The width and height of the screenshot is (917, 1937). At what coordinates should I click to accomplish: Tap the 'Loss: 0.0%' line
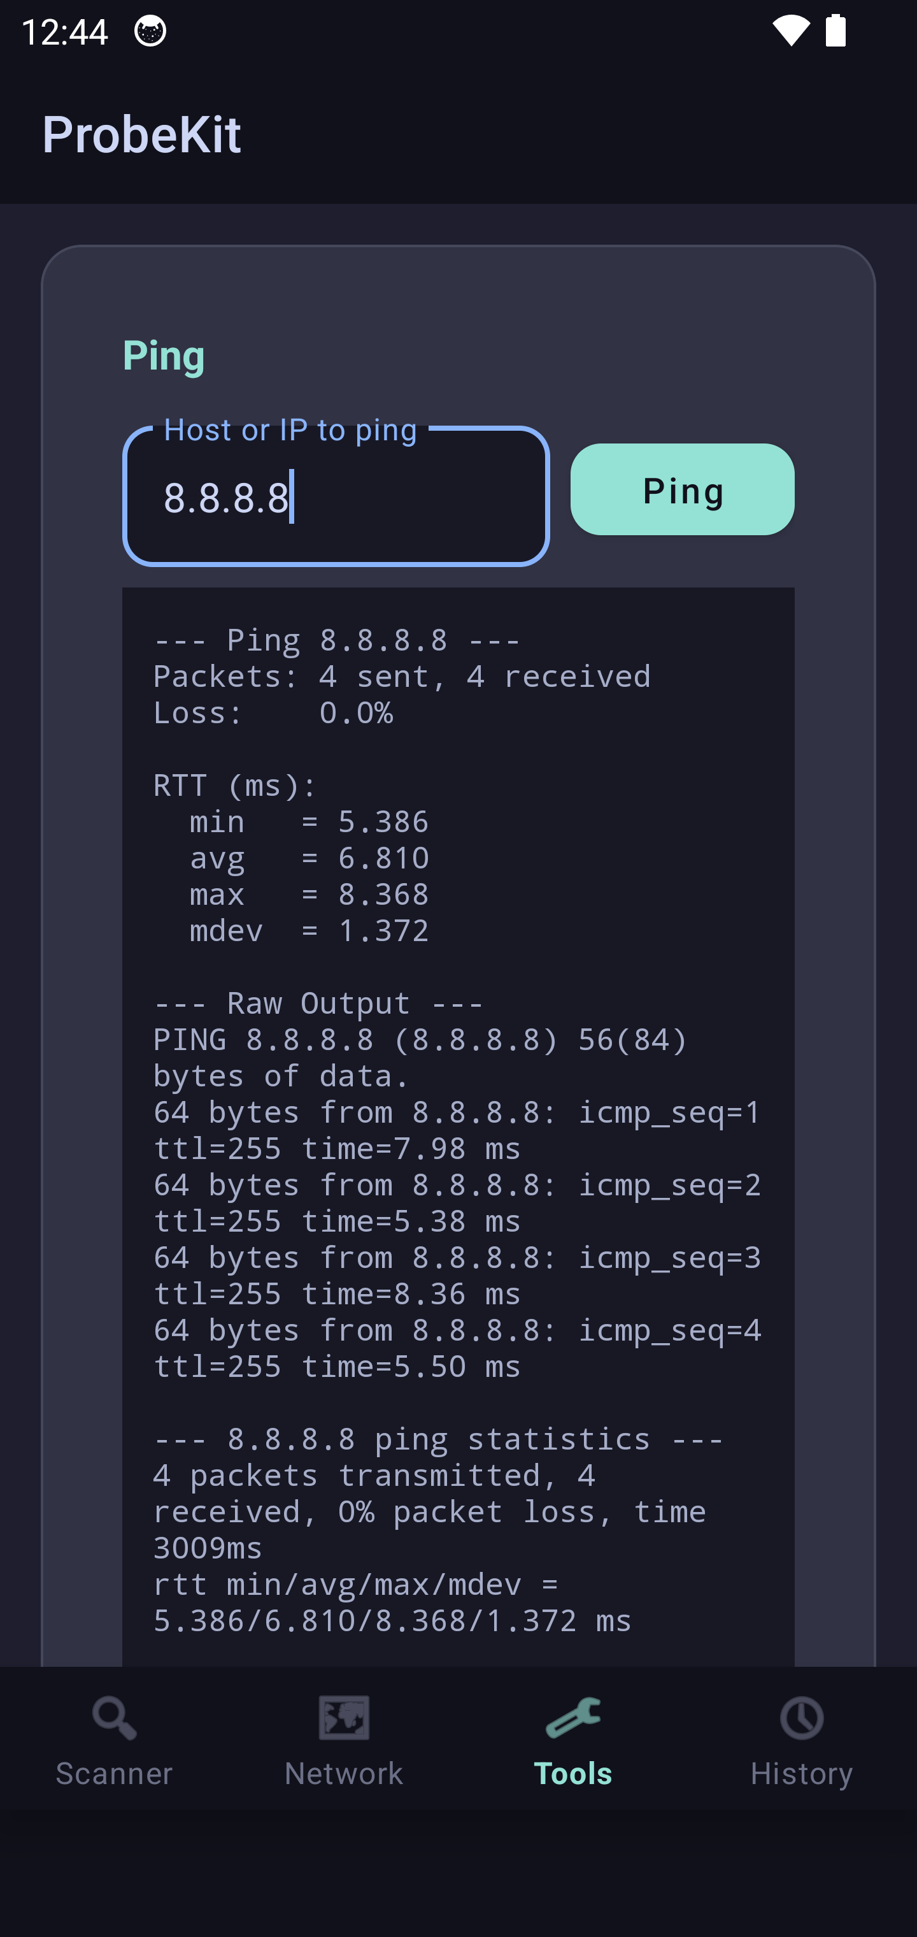coord(273,713)
